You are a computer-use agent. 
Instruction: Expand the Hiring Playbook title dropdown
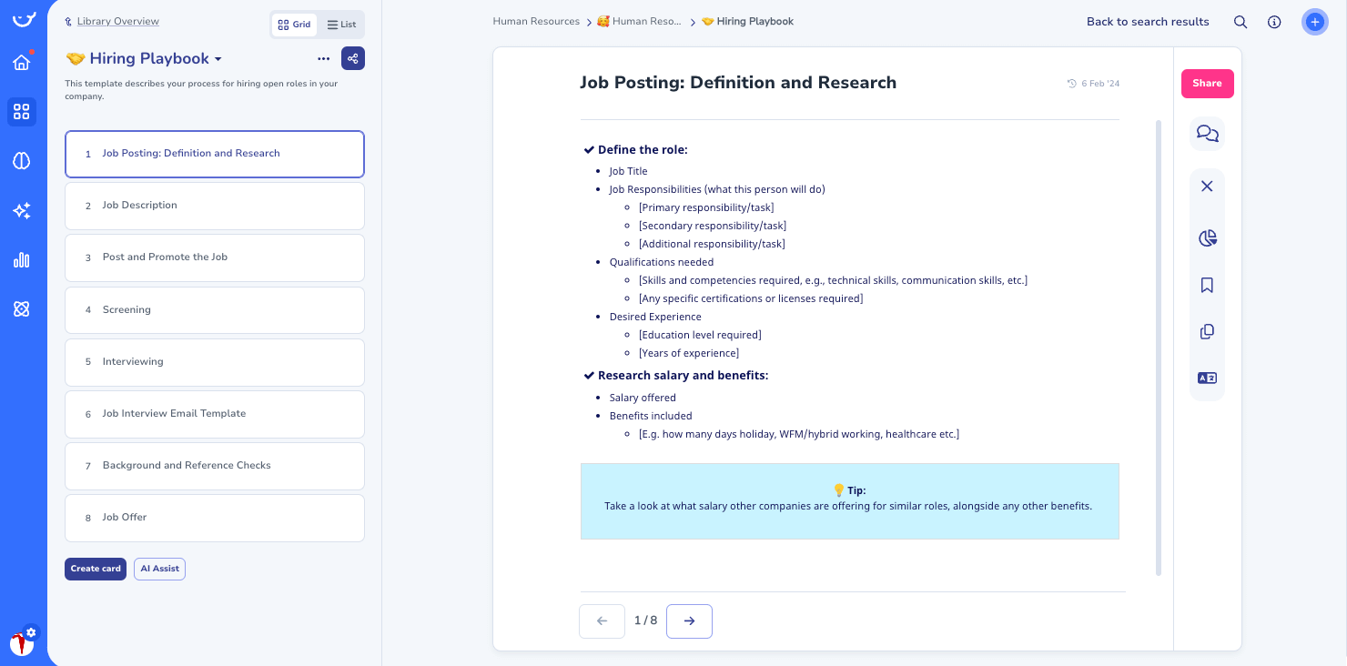click(218, 58)
